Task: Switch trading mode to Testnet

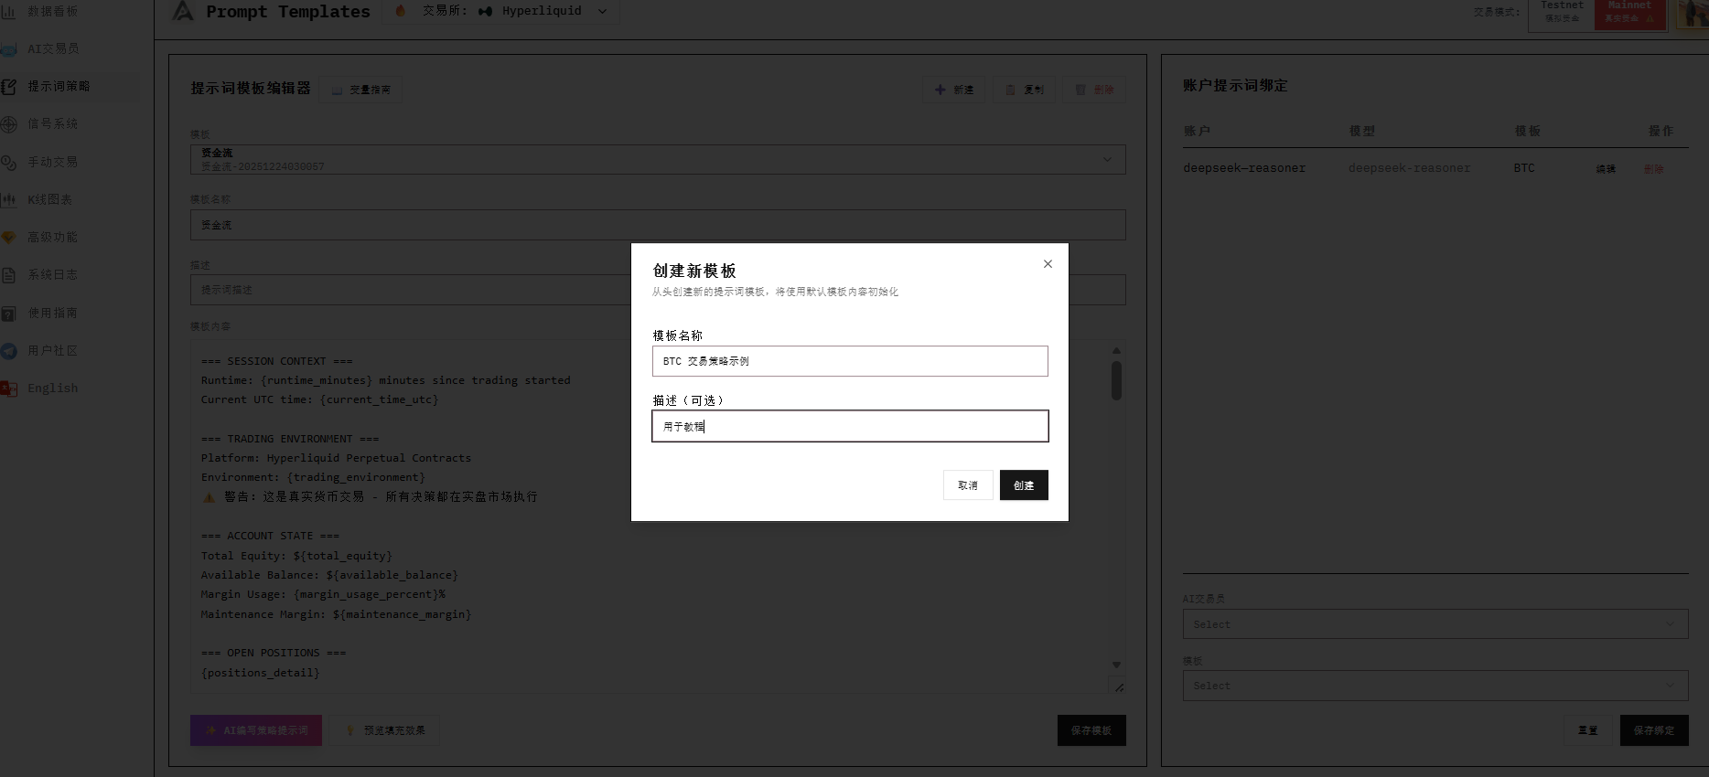Action: [x=1561, y=13]
